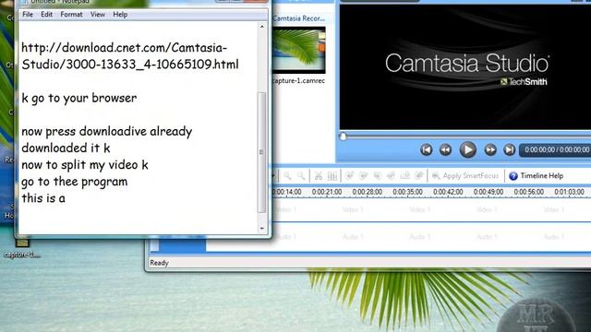Click the zoom out magnifier on timeline toolbar

pos(301,176)
